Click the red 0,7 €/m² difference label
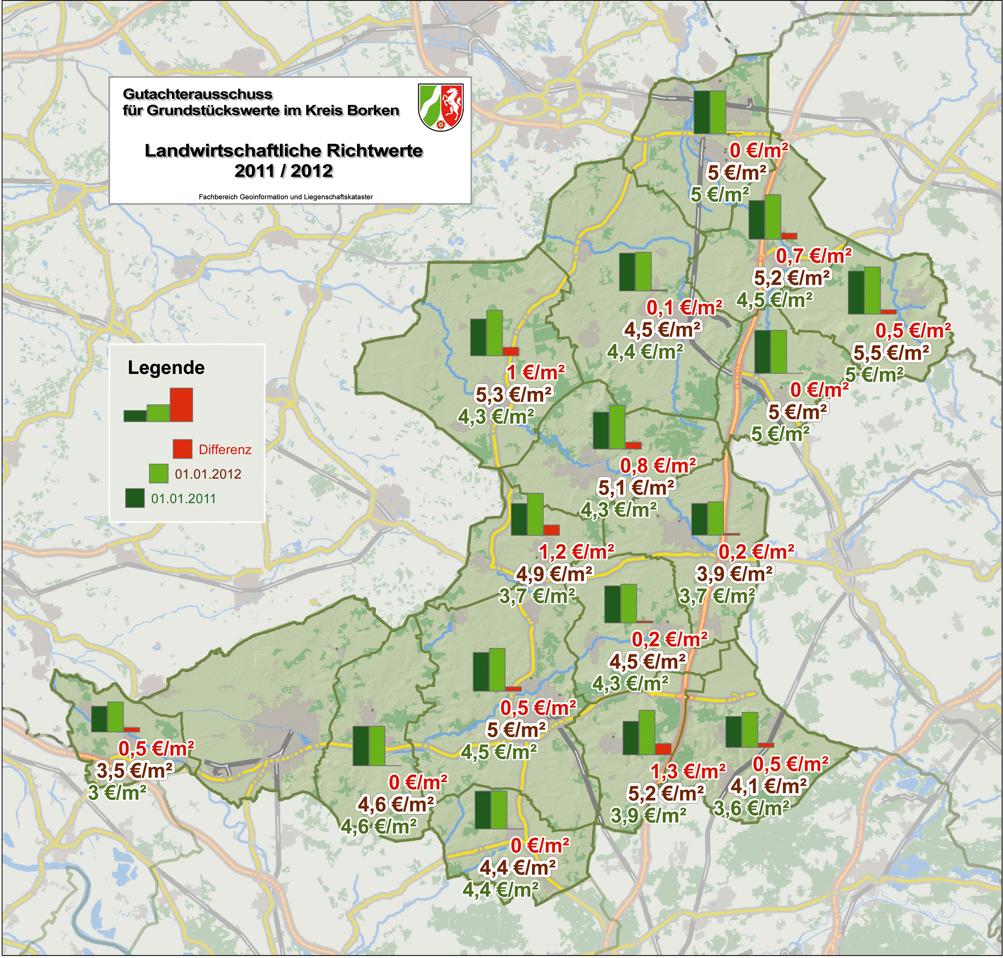1003x958 pixels. coord(814,255)
